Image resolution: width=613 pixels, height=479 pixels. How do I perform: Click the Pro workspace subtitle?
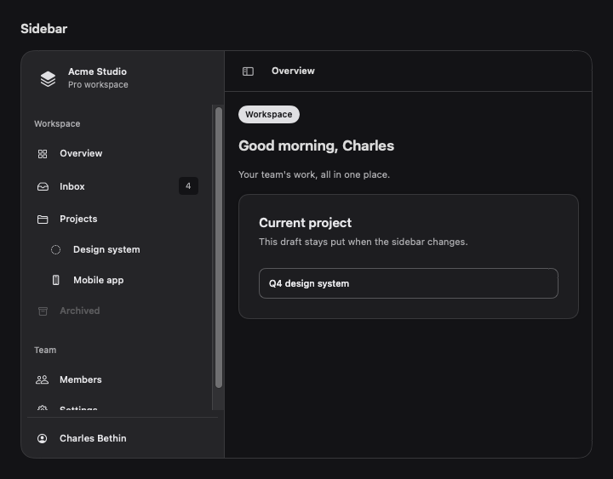click(98, 85)
